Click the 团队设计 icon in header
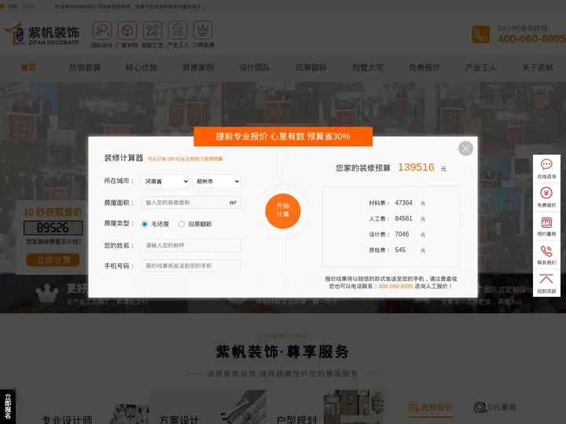 pyautogui.click(x=102, y=31)
